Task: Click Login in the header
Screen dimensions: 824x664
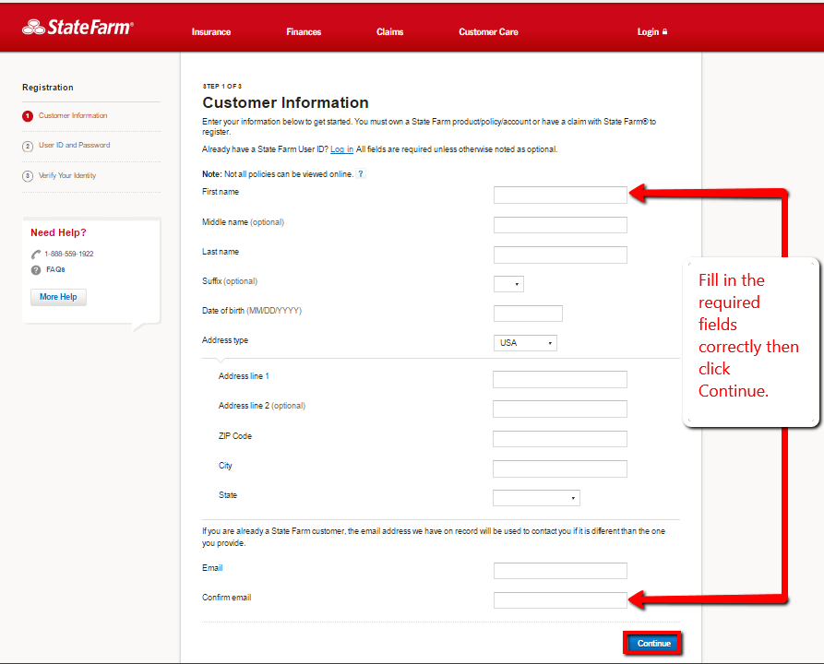Action: [648, 32]
